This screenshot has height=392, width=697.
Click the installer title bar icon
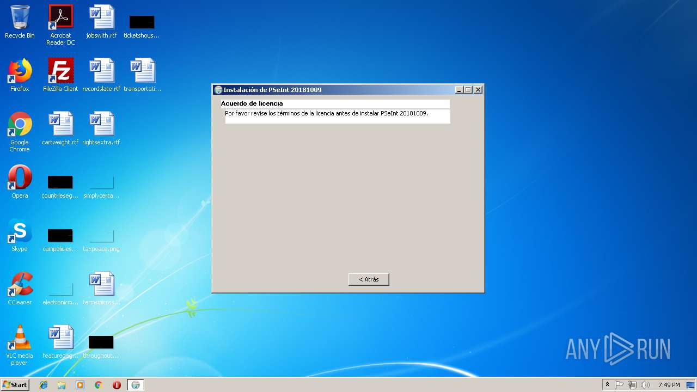tap(218, 90)
